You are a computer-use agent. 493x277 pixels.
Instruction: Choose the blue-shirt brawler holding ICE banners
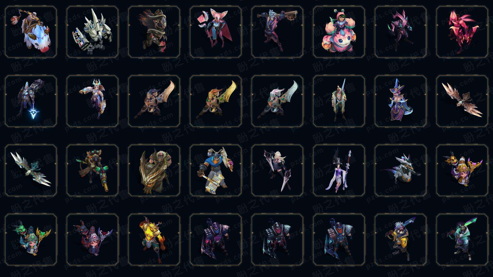tap(216, 170)
